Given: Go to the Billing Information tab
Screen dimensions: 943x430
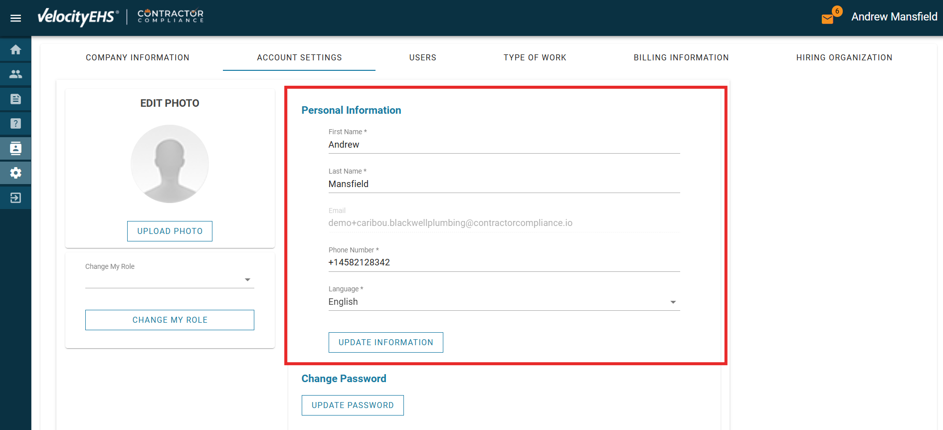Looking at the screenshot, I should coord(681,57).
